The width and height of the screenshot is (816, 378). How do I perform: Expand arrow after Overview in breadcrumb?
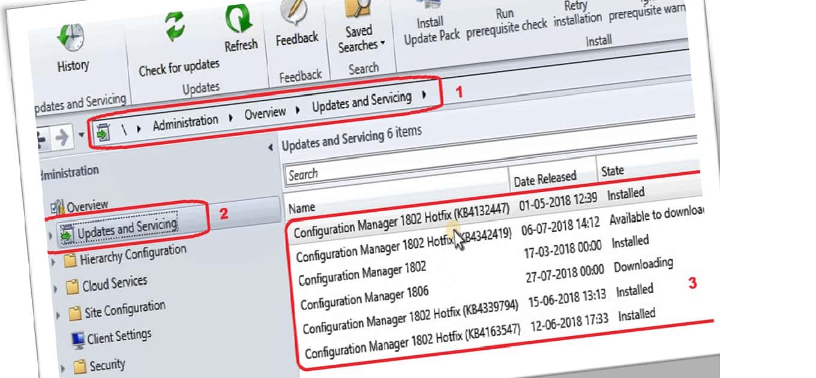click(x=298, y=109)
